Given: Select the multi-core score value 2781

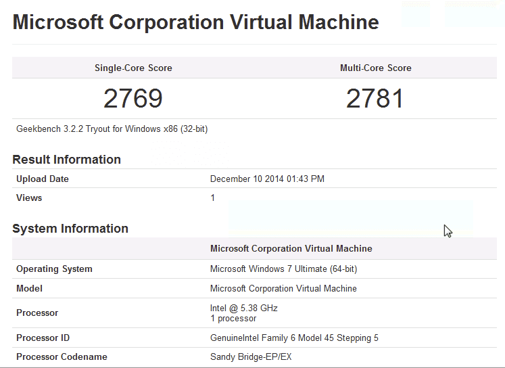Looking at the screenshot, I should click(375, 99).
